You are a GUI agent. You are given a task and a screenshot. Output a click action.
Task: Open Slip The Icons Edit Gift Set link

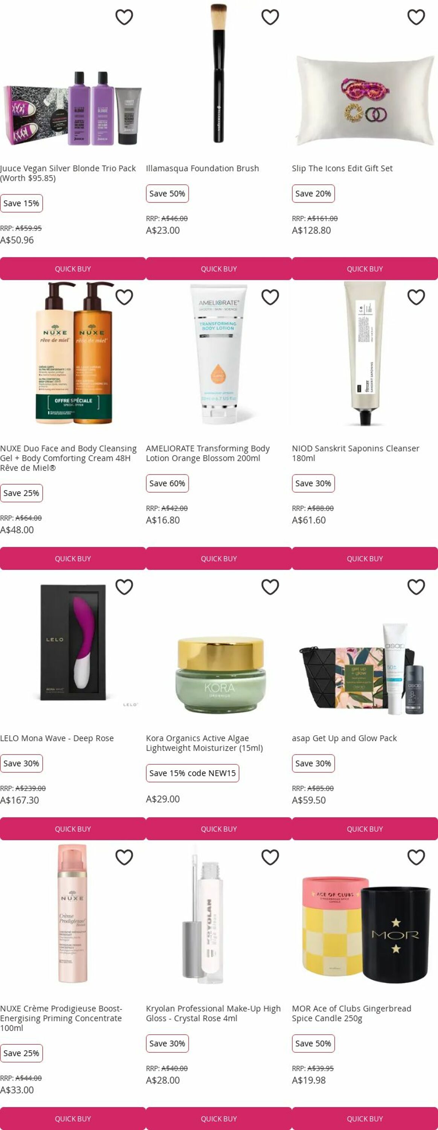[x=342, y=168]
